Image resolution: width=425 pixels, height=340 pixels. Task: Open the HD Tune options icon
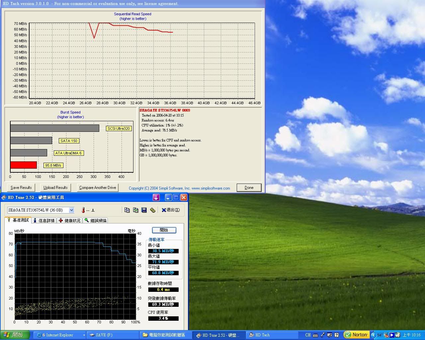[153, 210]
